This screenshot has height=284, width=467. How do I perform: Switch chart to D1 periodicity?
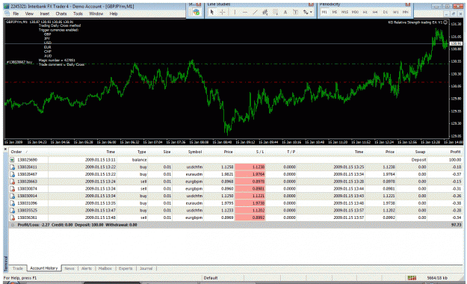tap(386, 12)
